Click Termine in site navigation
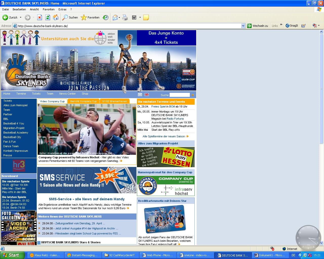Screen dimensions: 324x259 point(21,94)
